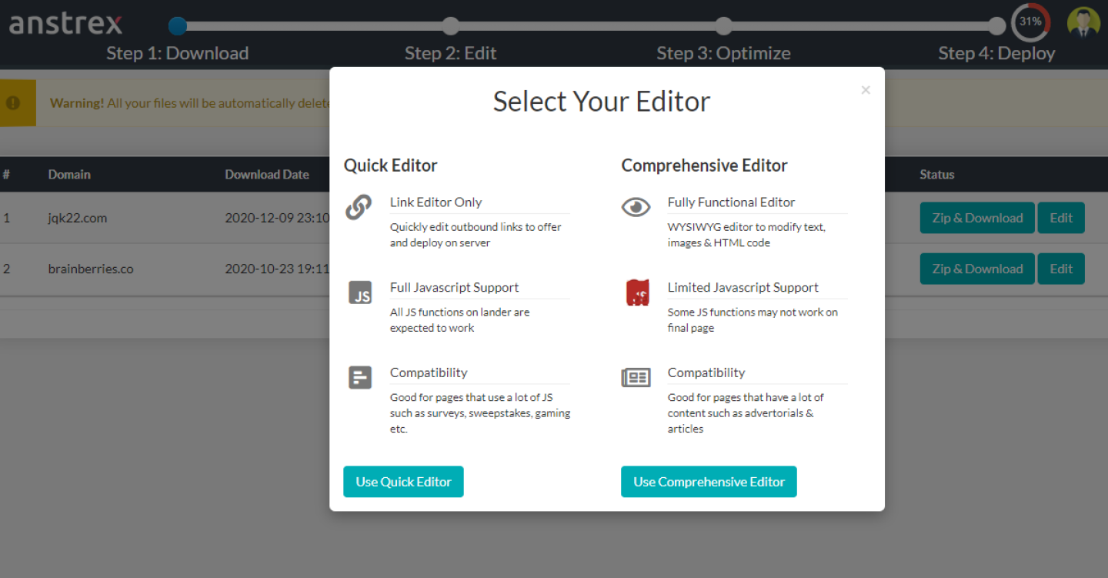Click the broken red JS icon
This screenshot has width=1108, height=578.
click(637, 292)
